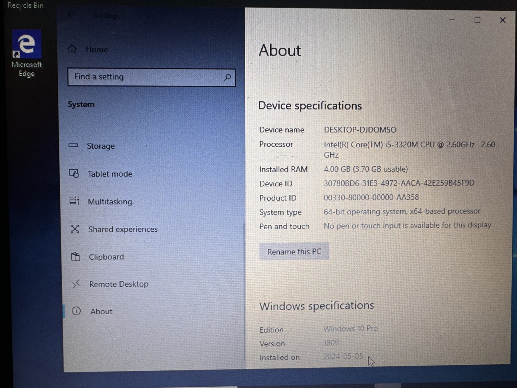Open the Recycle Bin on desktop
517x388 pixels.
click(25, 5)
